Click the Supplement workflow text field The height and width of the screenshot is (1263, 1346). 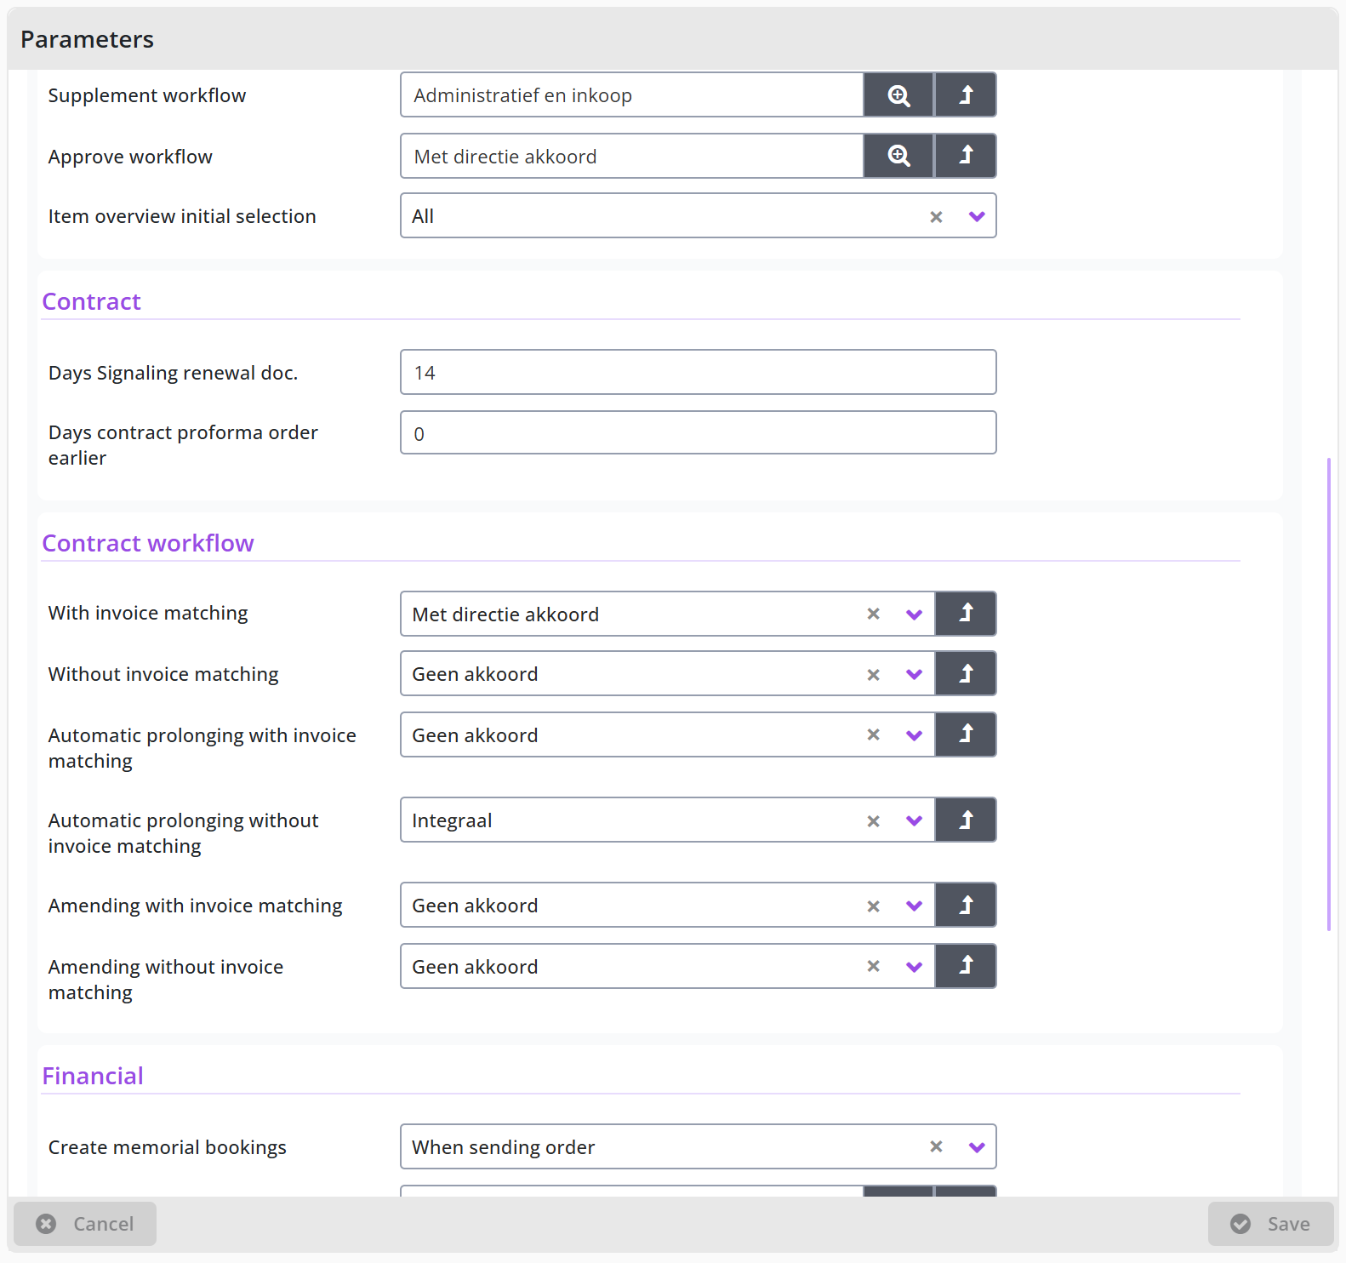click(x=632, y=94)
